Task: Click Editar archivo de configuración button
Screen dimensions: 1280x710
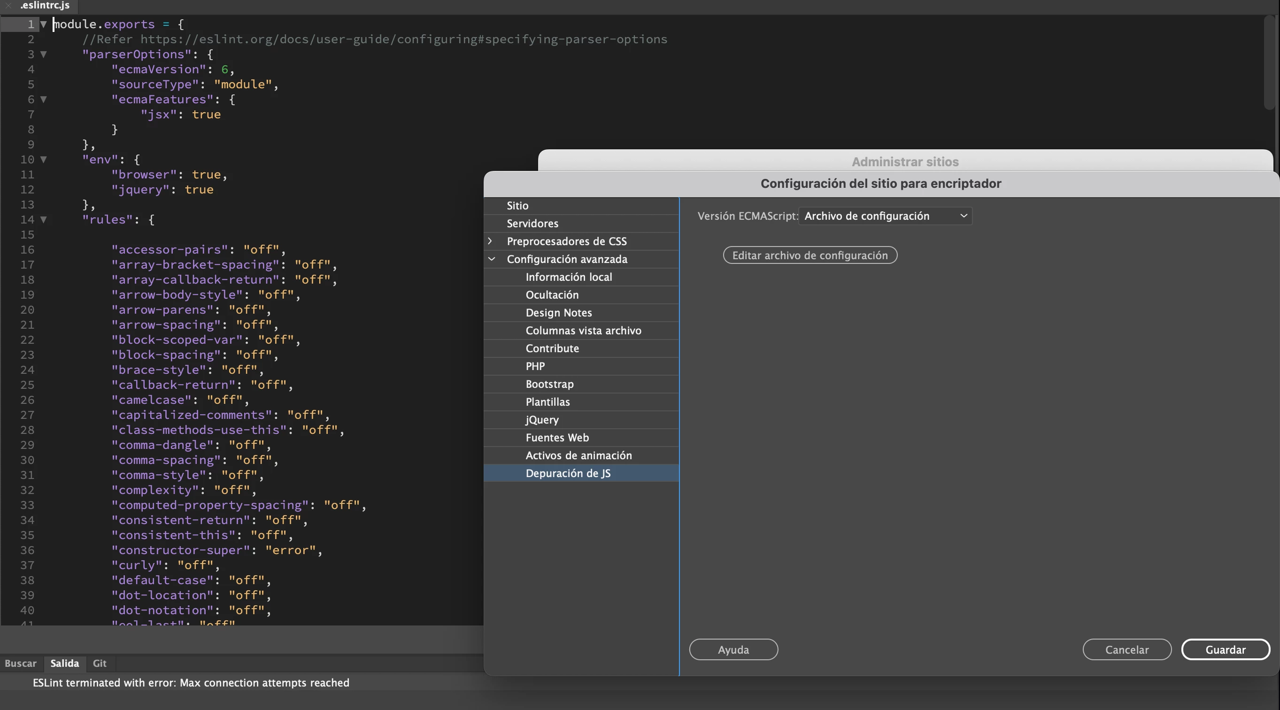Action: click(810, 255)
